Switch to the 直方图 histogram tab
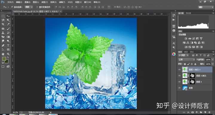 [x=181, y=13]
